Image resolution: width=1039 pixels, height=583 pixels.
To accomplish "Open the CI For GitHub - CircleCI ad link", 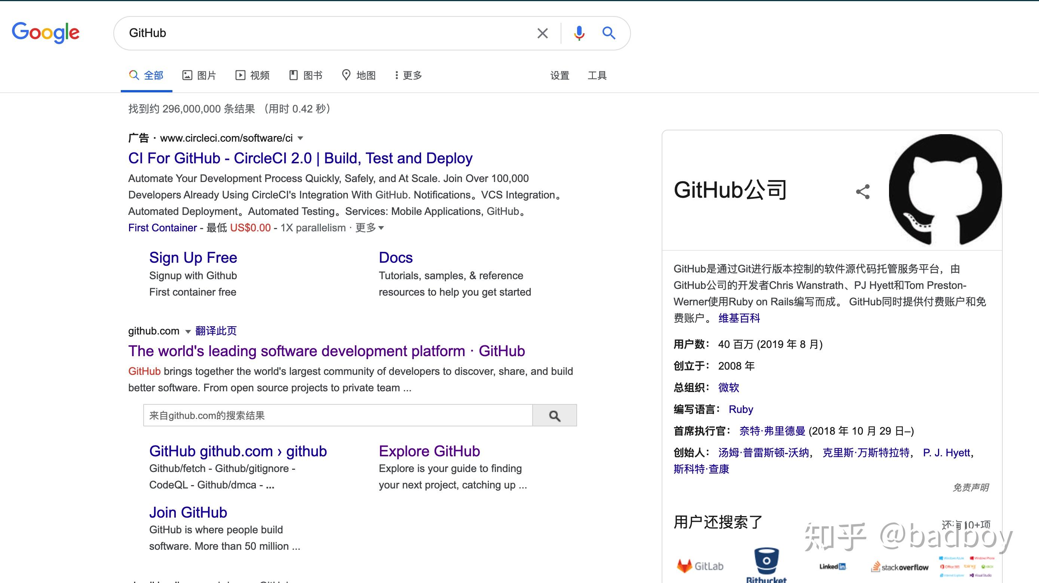I will [x=300, y=158].
